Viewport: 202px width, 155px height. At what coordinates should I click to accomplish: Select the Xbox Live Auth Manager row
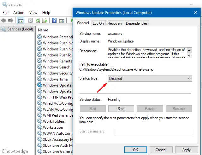pyautogui.click(x=55, y=145)
